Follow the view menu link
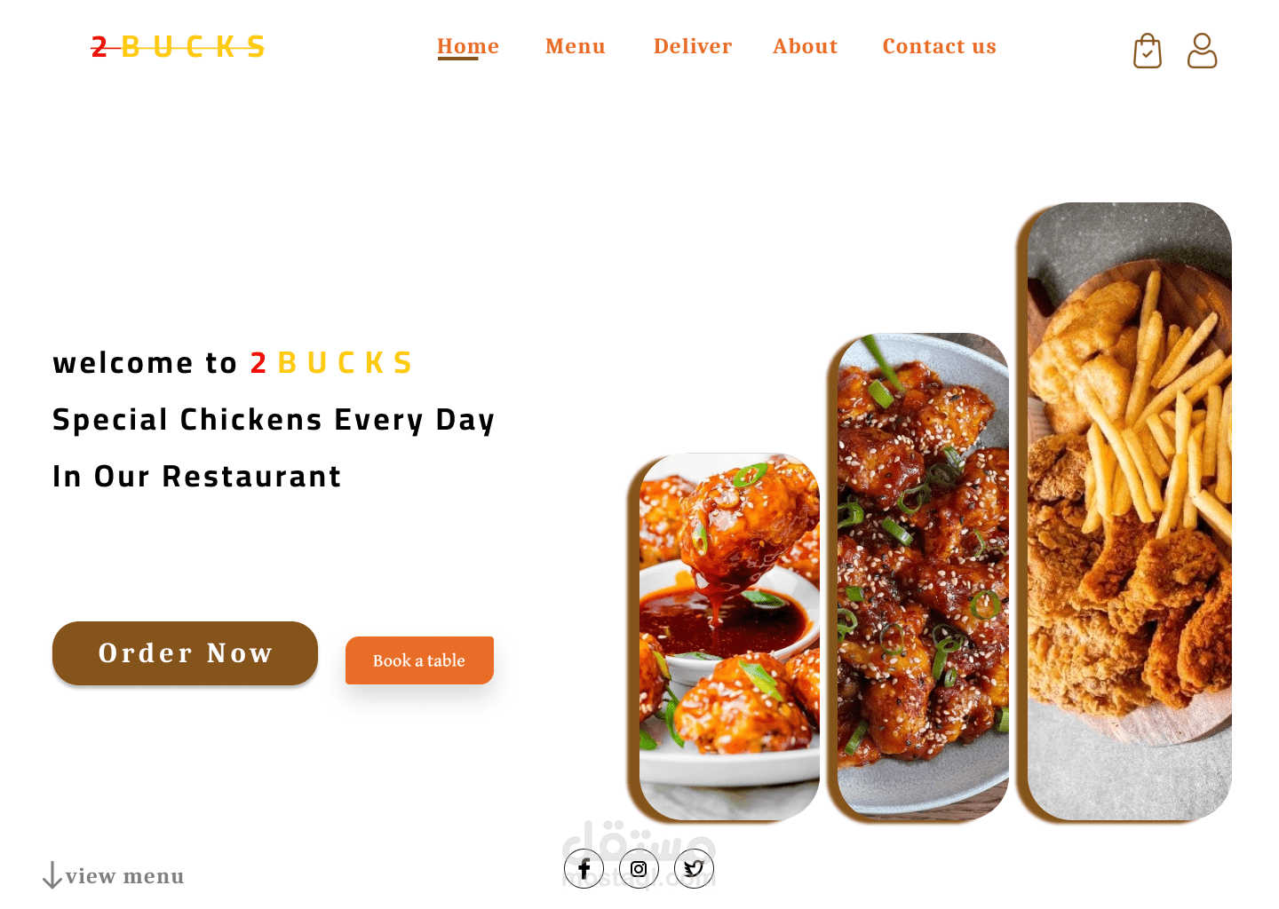Image resolution: width=1279 pixels, height=909 pixels. coord(124,876)
